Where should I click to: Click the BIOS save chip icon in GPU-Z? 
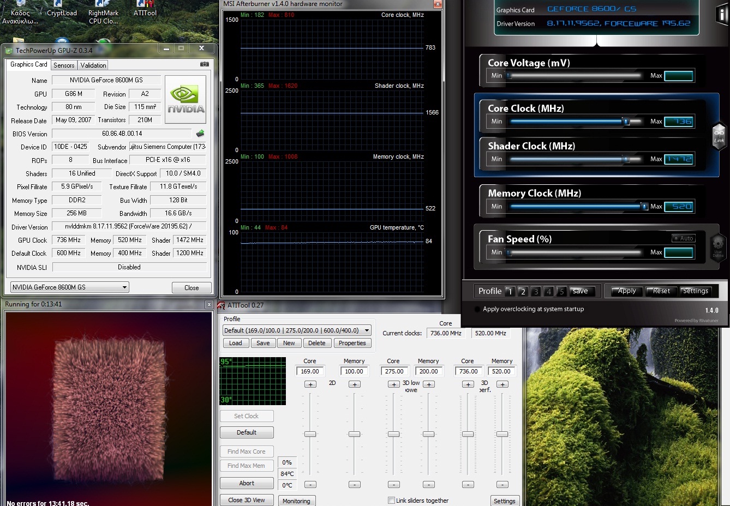click(200, 134)
